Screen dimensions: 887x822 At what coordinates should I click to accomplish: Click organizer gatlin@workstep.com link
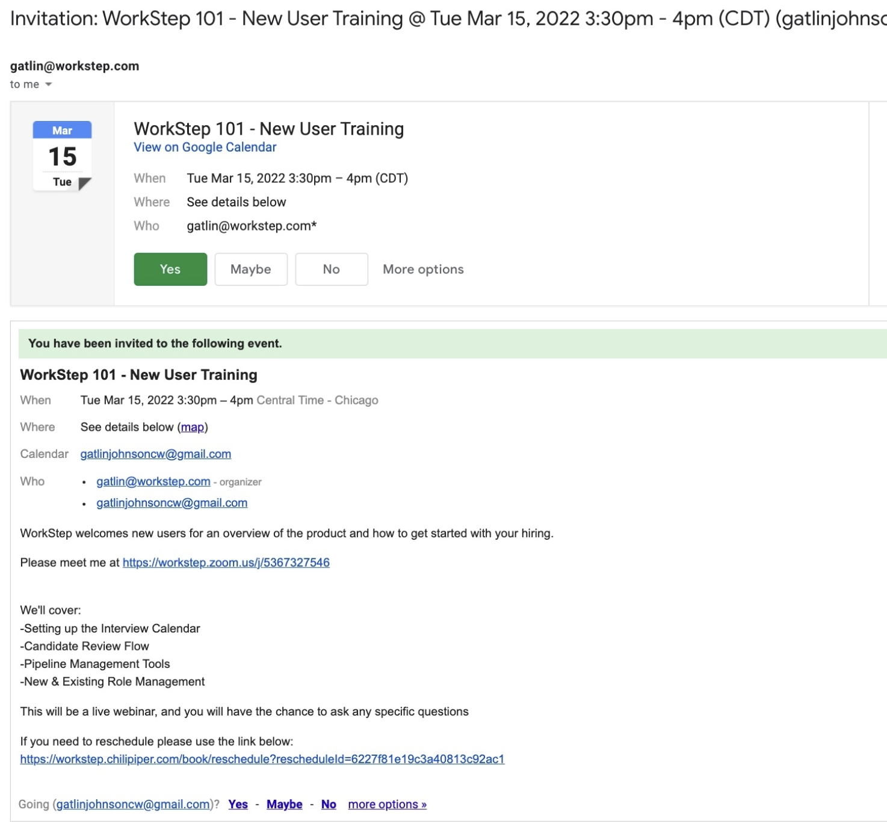click(153, 481)
